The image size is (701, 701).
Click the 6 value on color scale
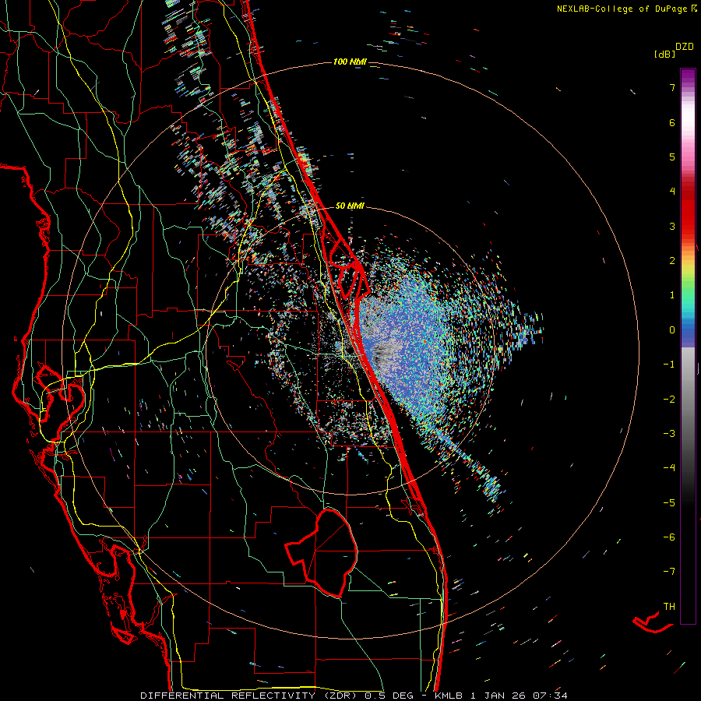pos(672,122)
